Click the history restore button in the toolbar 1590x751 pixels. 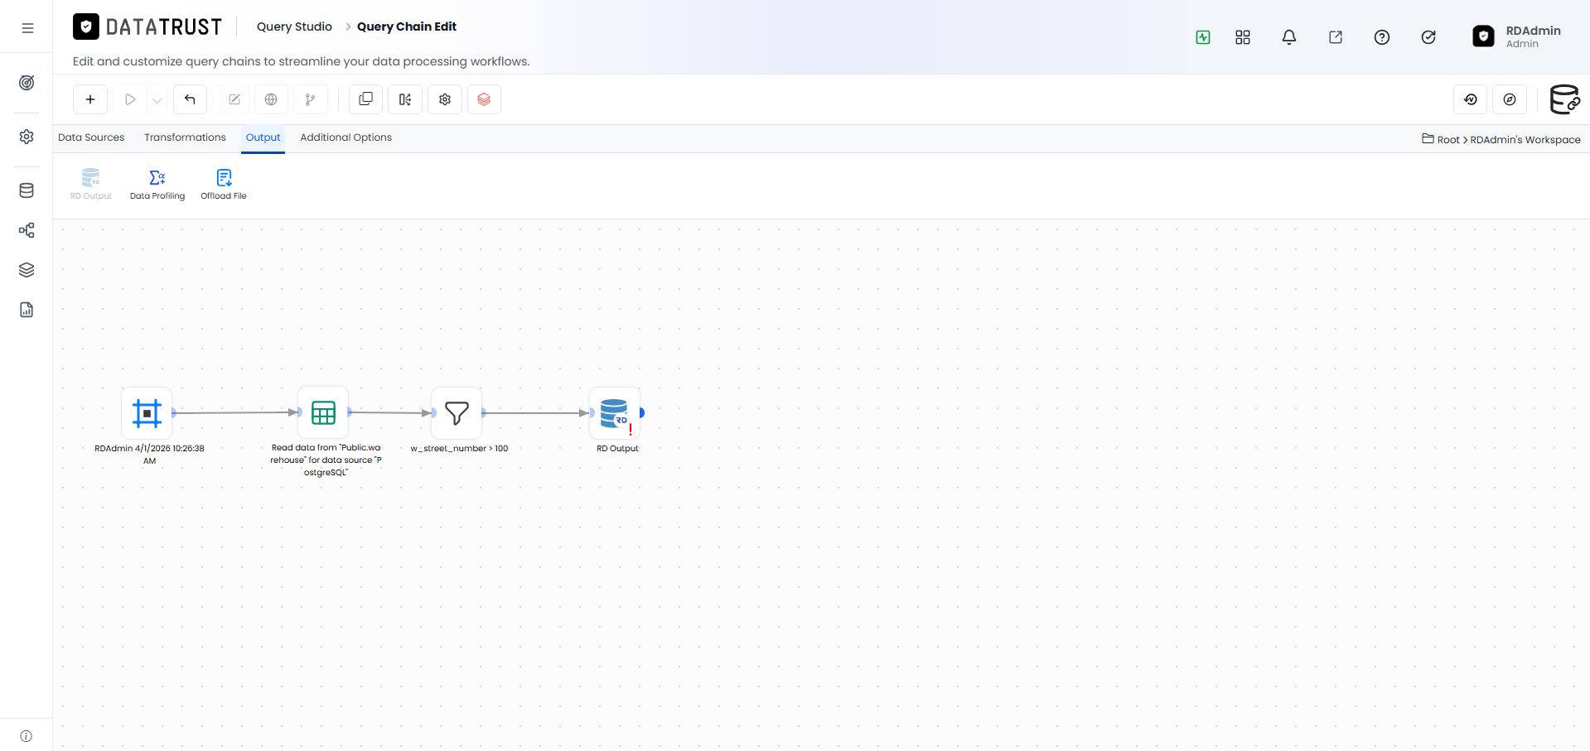1471,99
